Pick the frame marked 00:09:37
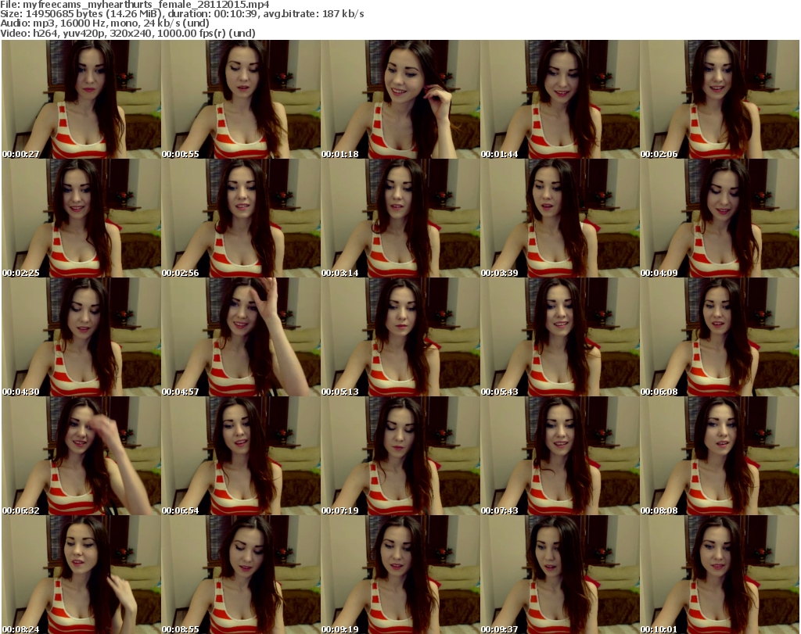801x634 pixels. tap(560, 575)
